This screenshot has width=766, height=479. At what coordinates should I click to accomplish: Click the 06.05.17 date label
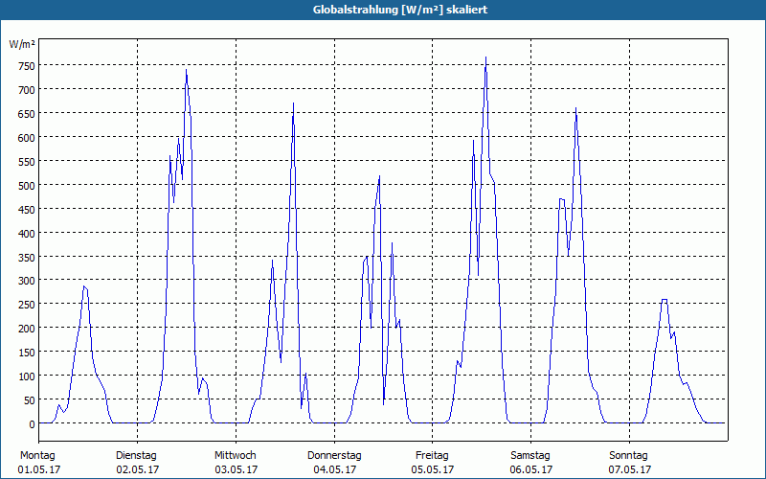coord(531,469)
